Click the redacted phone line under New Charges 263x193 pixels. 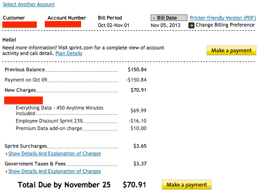[x=23, y=100]
